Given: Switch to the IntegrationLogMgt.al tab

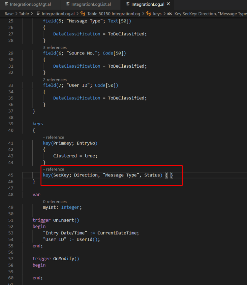Looking at the screenshot, I should click(x=30, y=4).
